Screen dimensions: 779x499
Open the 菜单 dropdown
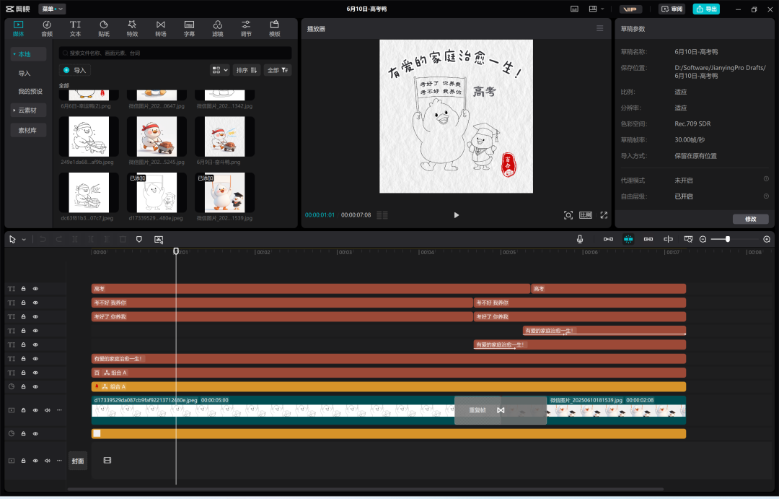(52, 9)
